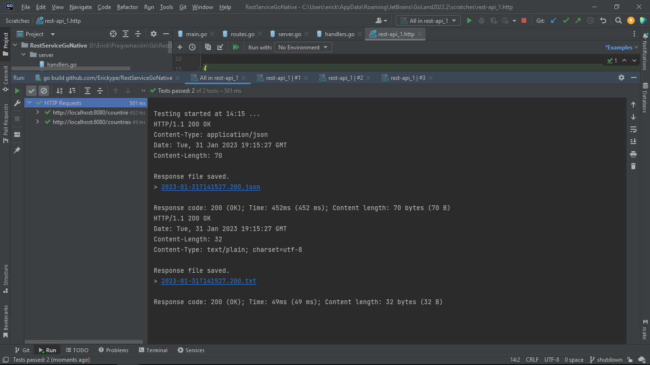Image resolution: width=650 pixels, height=365 pixels.
Task: Sort test results by duration
Action: [72, 90]
